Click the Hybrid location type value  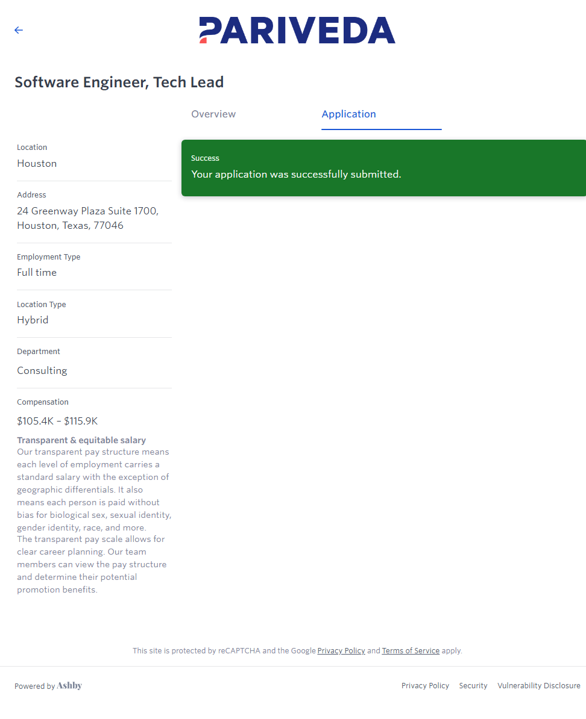(x=33, y=320)
